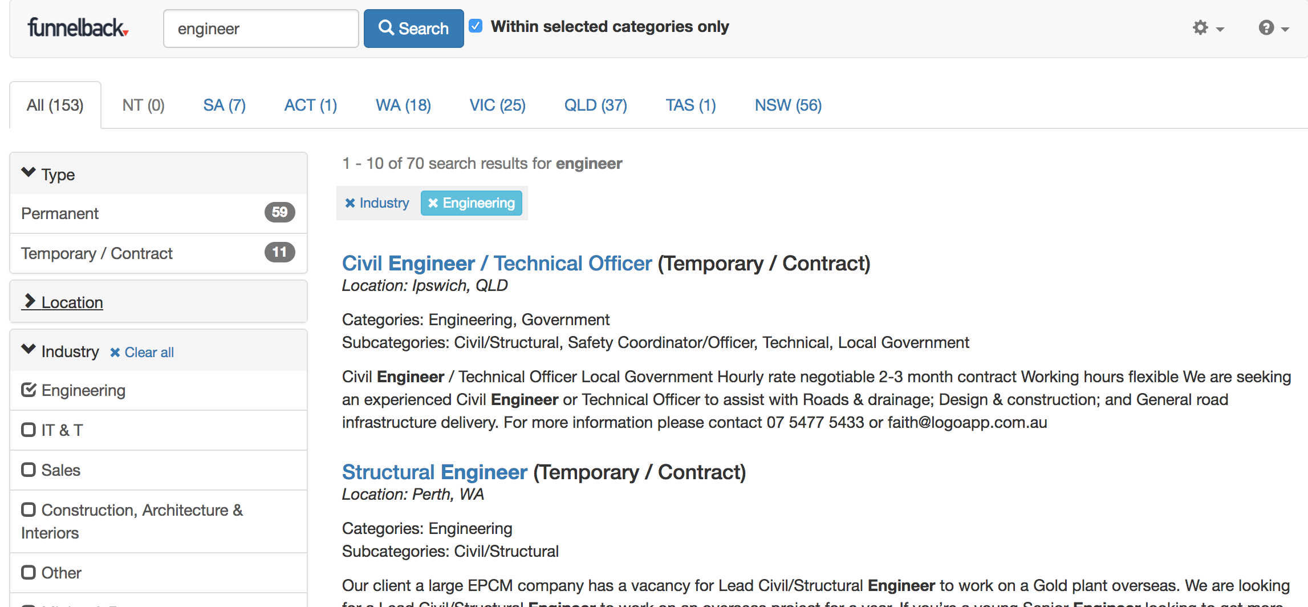Viewport: 1308px width, 607px height.
Task: Check the IT & T industry checkbox
Action: (x=29, y=430)
